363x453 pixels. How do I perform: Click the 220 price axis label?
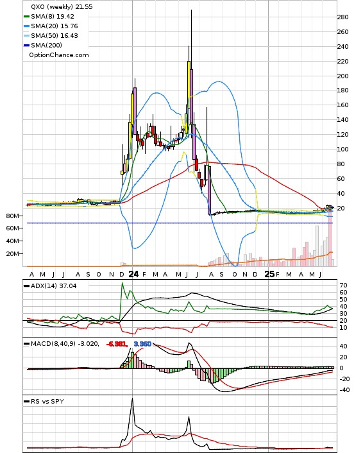pos(342,61)
